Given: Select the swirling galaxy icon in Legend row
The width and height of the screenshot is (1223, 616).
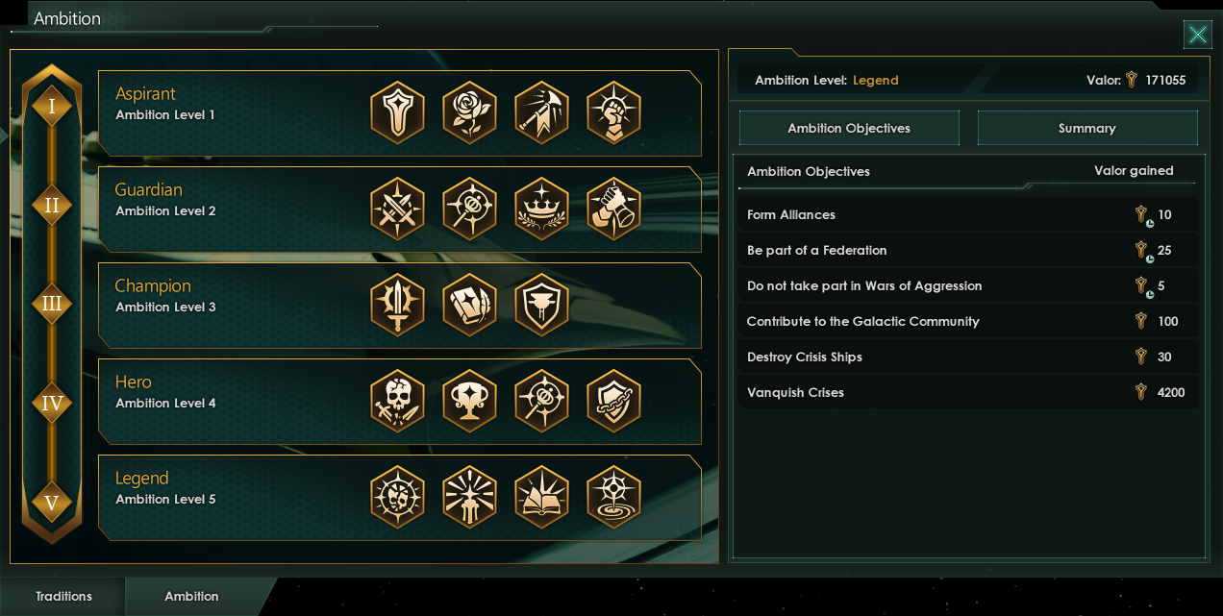Looking at the screenshot, I should click(613, 497).
